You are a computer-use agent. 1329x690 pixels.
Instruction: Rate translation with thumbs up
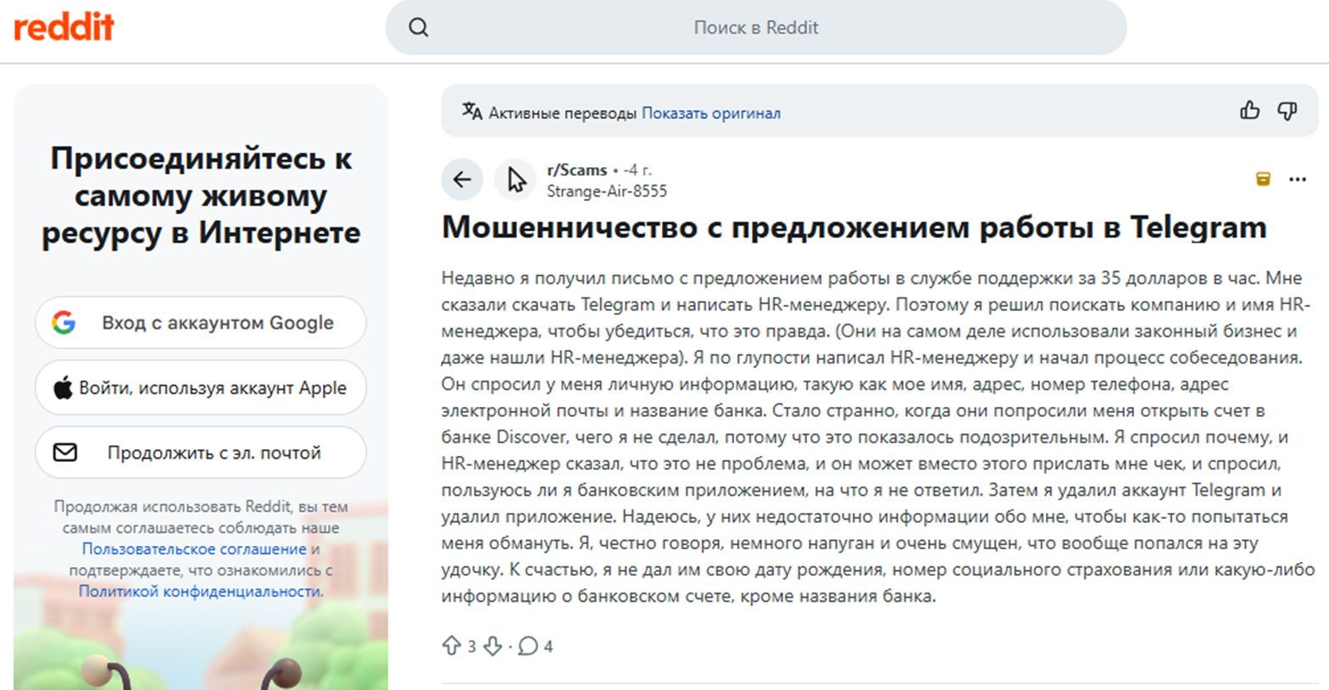pyautogui.click(x=1249, y=111)
